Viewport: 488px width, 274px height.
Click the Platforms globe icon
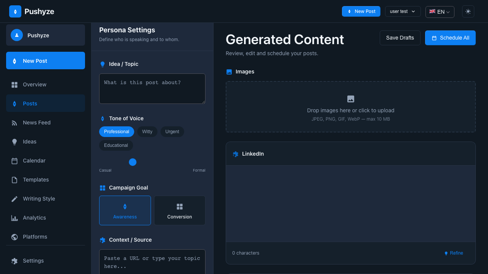(x=14, y=237)
